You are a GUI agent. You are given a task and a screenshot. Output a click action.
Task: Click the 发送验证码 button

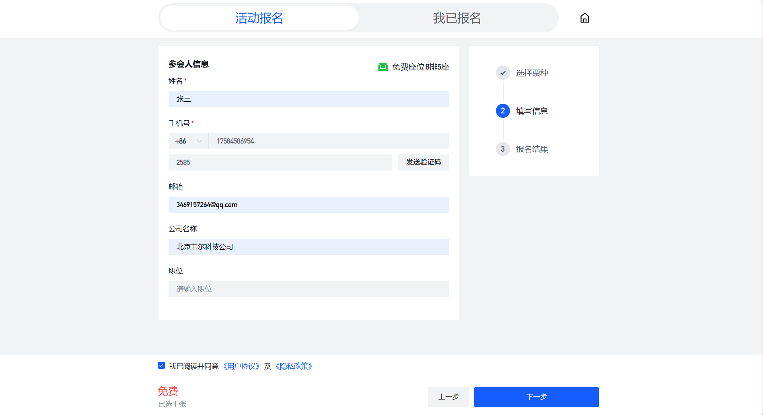424,162
